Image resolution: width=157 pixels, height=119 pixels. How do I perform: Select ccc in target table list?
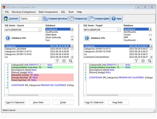click(x=117, y=54)
